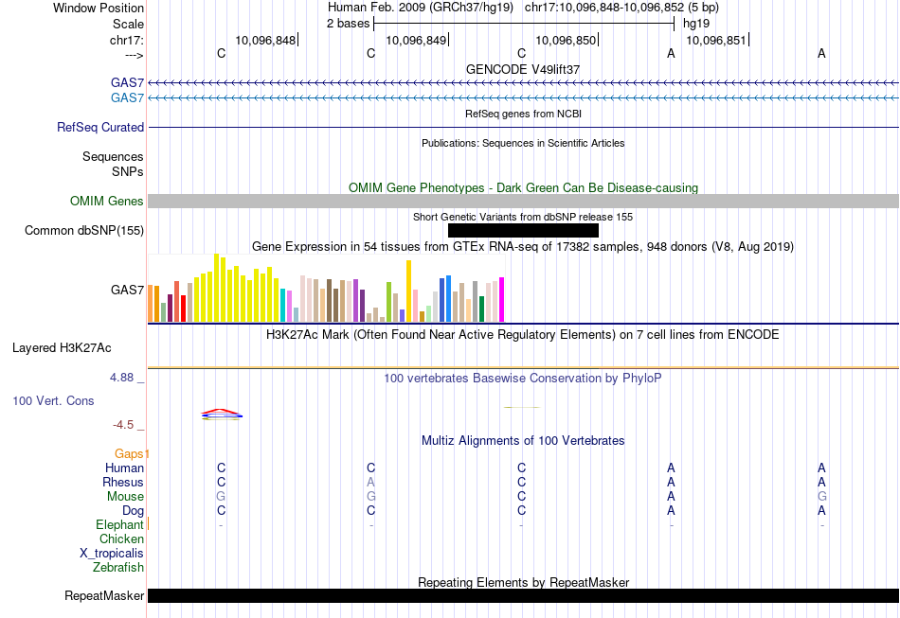
Task: Click the 2 bases scale bar
Action: pyautogui.click(x=524, y=24)
